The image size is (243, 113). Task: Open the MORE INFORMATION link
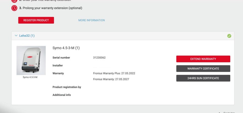[91, 20]
